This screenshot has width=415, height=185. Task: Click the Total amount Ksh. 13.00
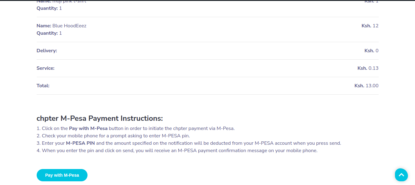tap(367, 86)
